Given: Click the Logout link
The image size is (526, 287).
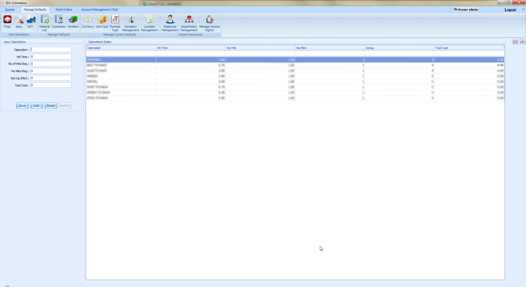Looking at the screenshot, I should coord(510,10).
